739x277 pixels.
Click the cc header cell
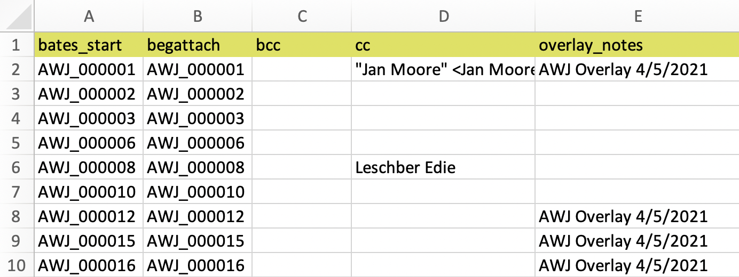[443, 45]
